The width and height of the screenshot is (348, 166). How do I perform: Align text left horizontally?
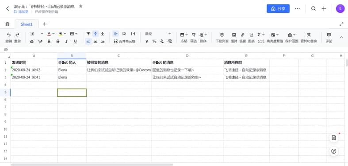click(88, 41)
